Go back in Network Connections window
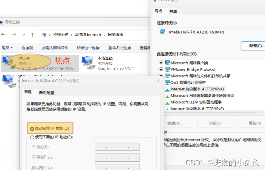Image resolution: width=265 pixels, height=170 pixels. (x=3, y=35)
